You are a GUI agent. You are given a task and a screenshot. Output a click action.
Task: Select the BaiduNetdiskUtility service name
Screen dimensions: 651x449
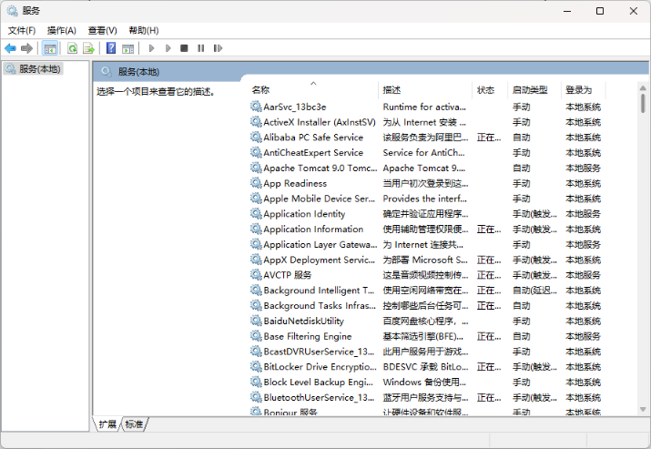[303, 321]
